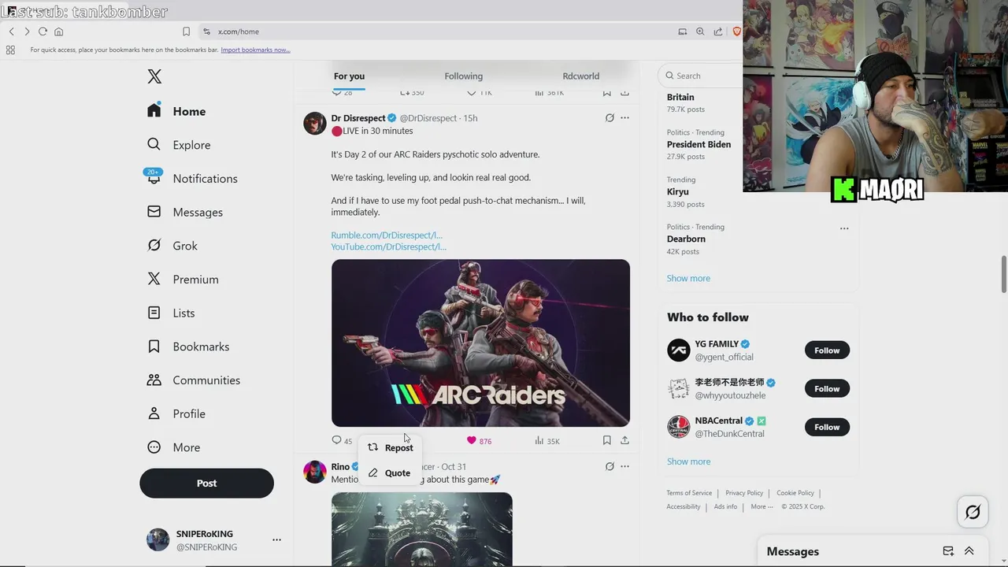Click the Post button

point(206,484)
